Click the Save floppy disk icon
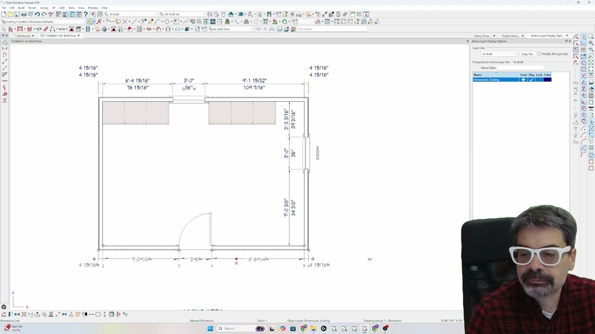 click(x=17, y=14)
